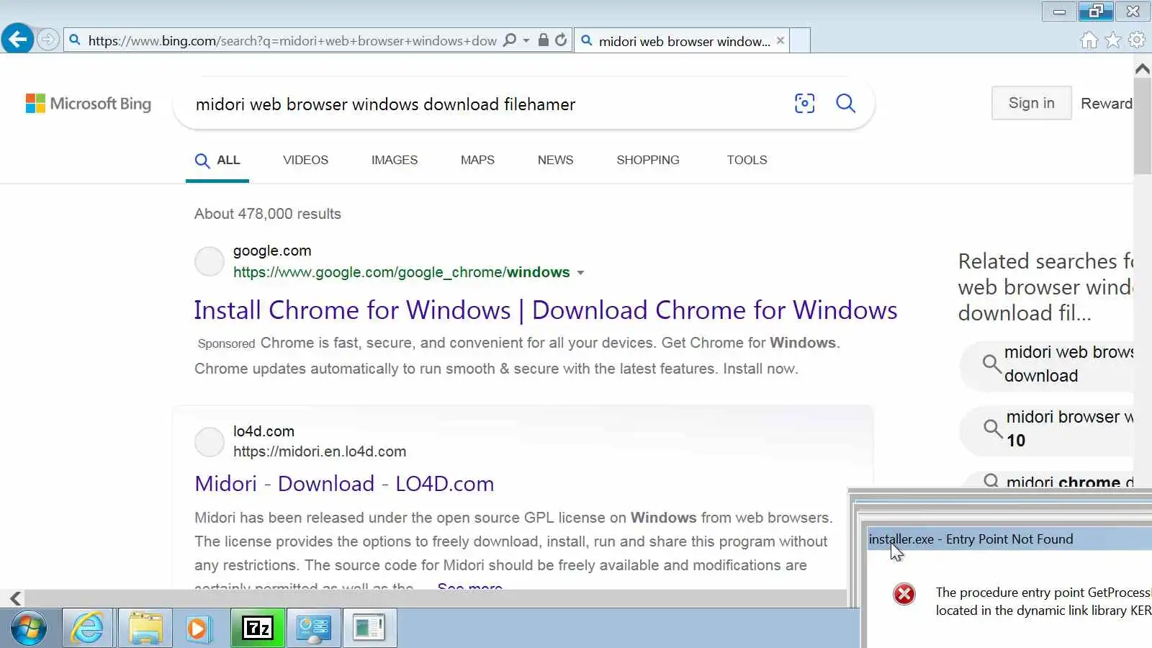
Task: Click the Sign in button
Action: pyautogui.click(x=1031, y=103)
